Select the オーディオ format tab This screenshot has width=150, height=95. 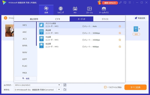point(81,19)
